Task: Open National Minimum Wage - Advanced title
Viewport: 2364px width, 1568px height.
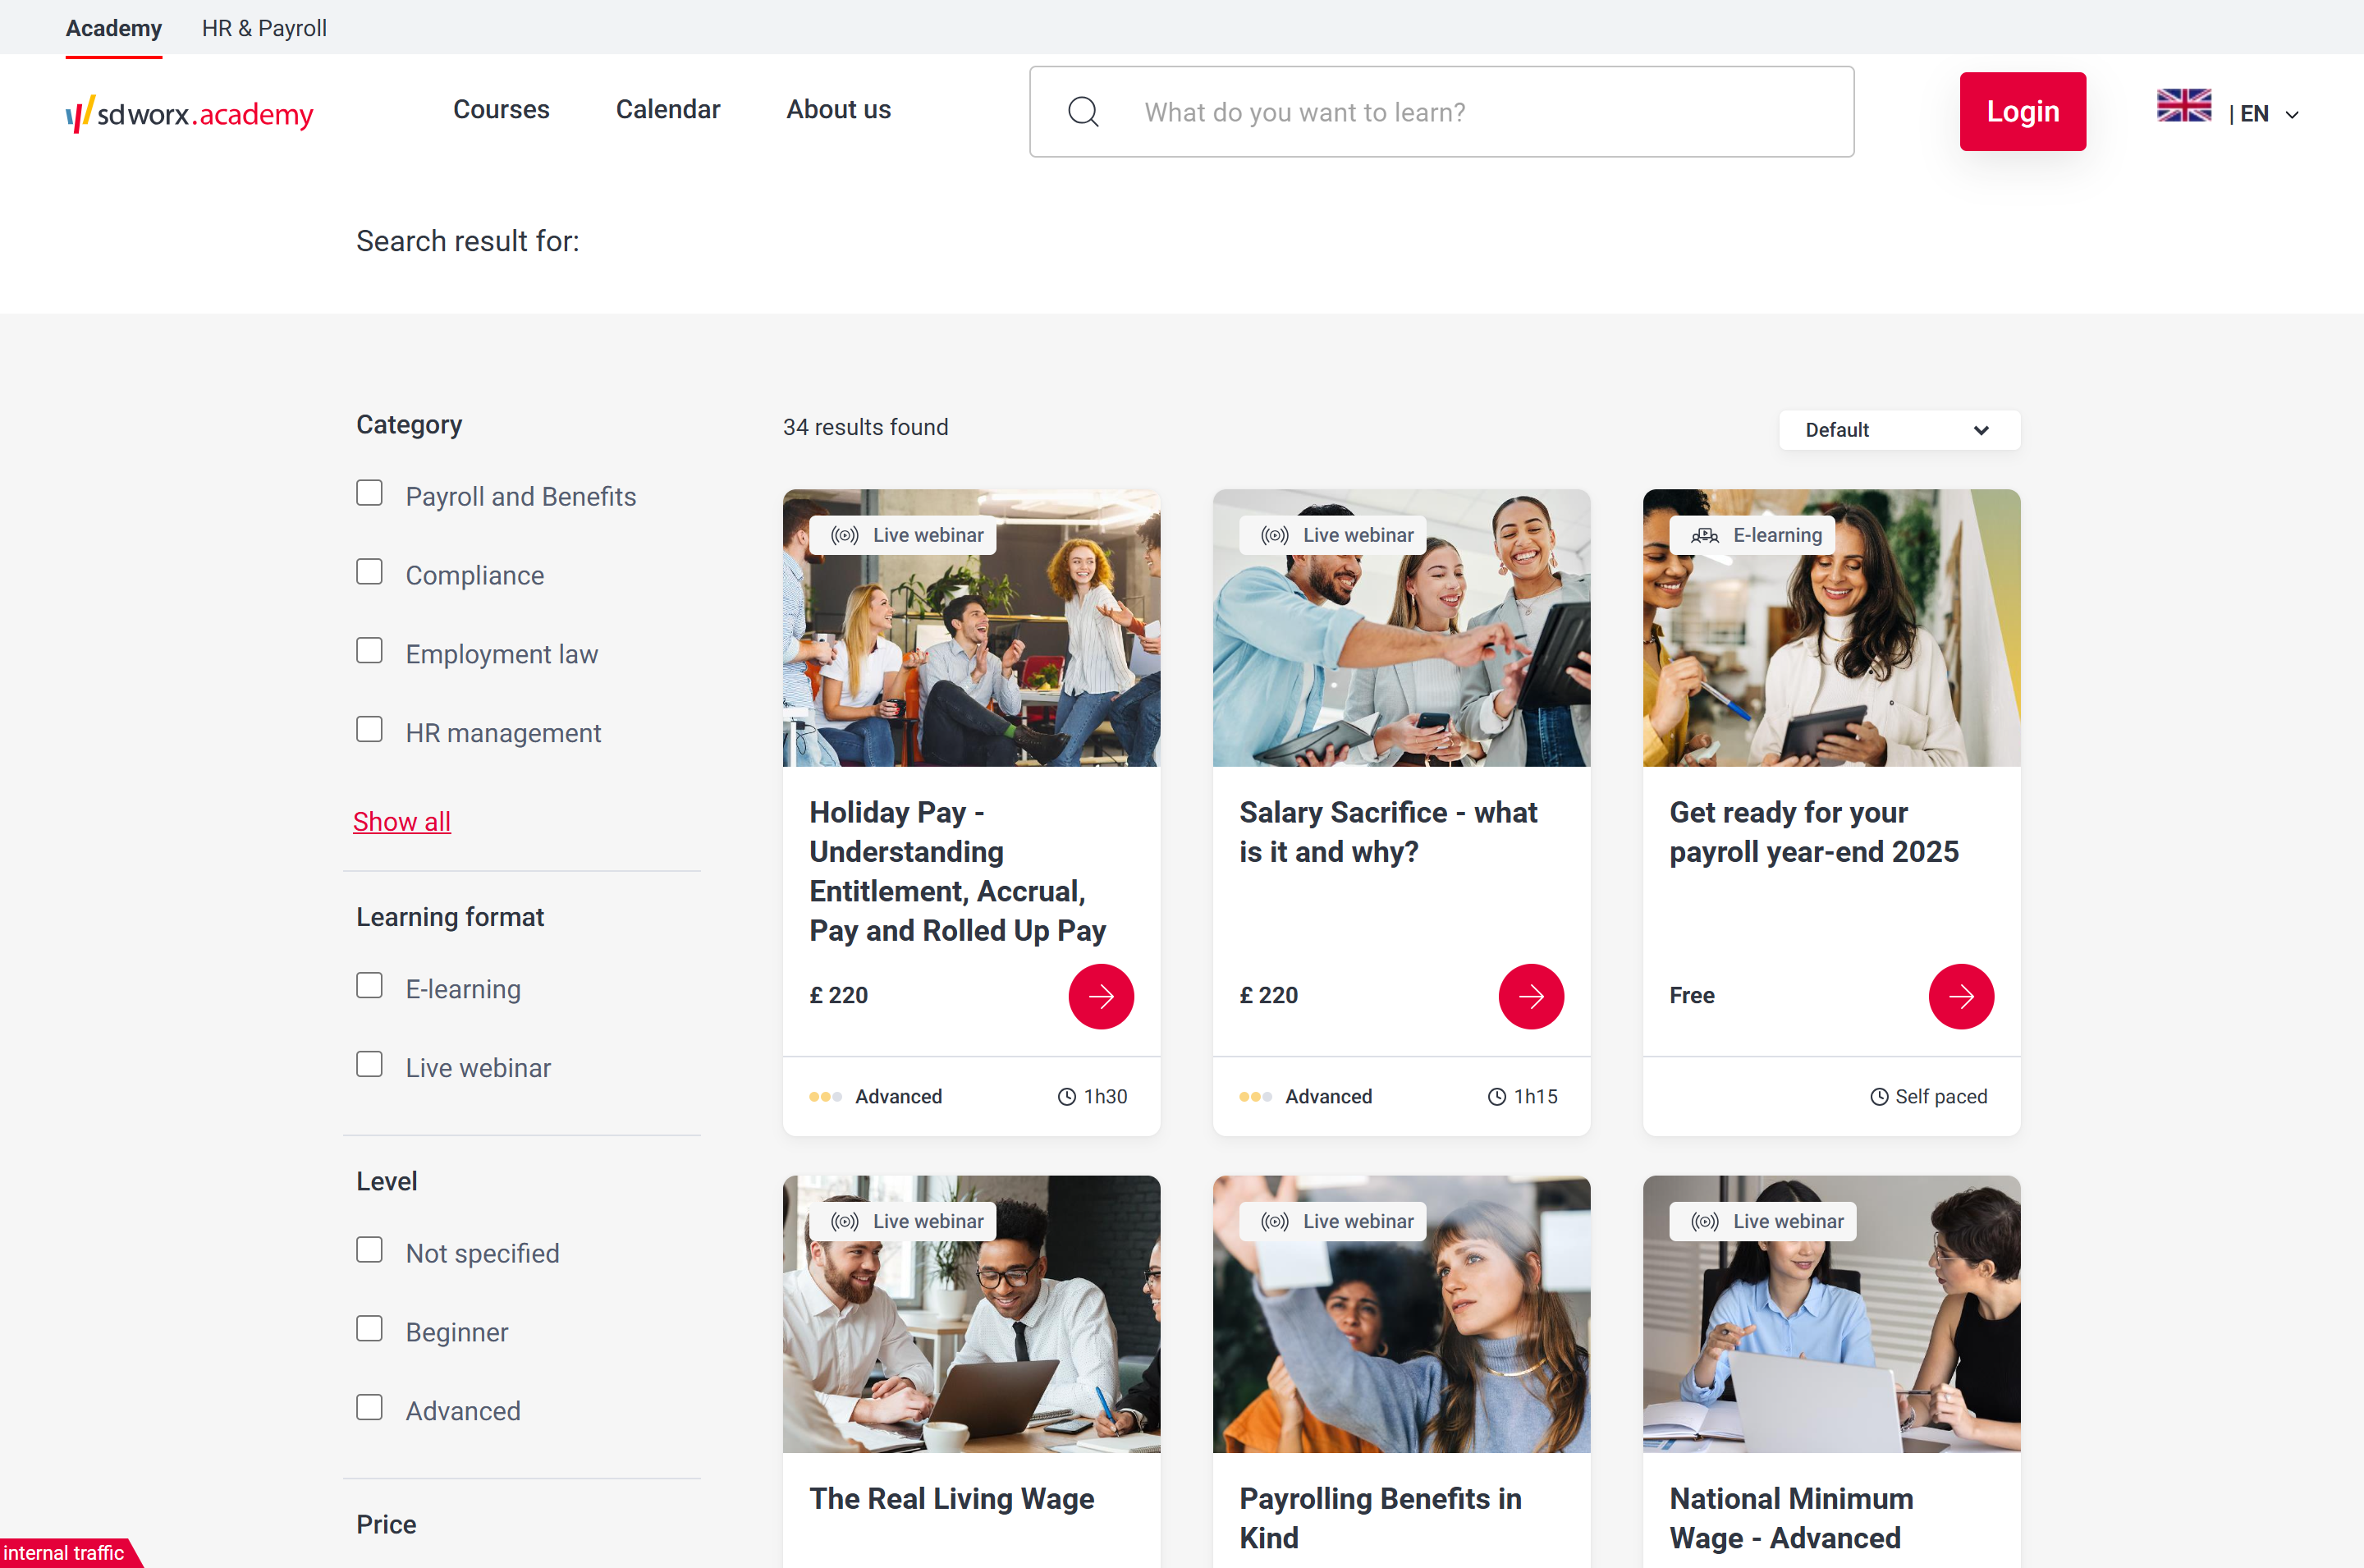Action: tap(1791, 1518)
